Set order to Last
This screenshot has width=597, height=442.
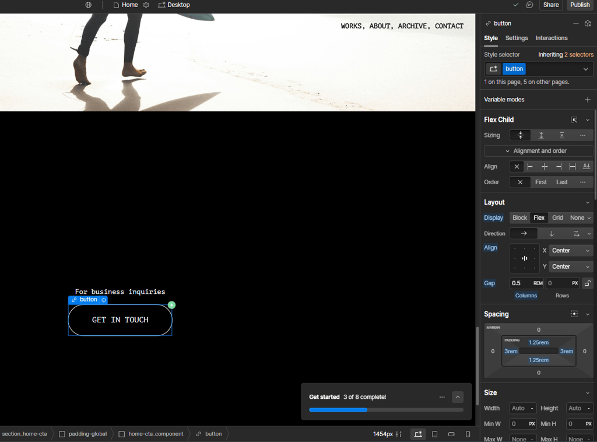(561, 183)
